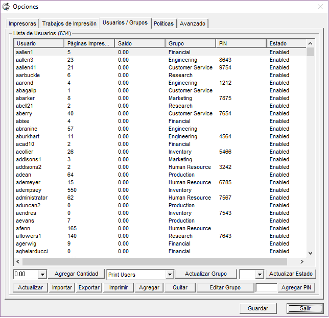Click the Exportar button
This screenshot has width=329, height=318.
[x=89, y=287]
